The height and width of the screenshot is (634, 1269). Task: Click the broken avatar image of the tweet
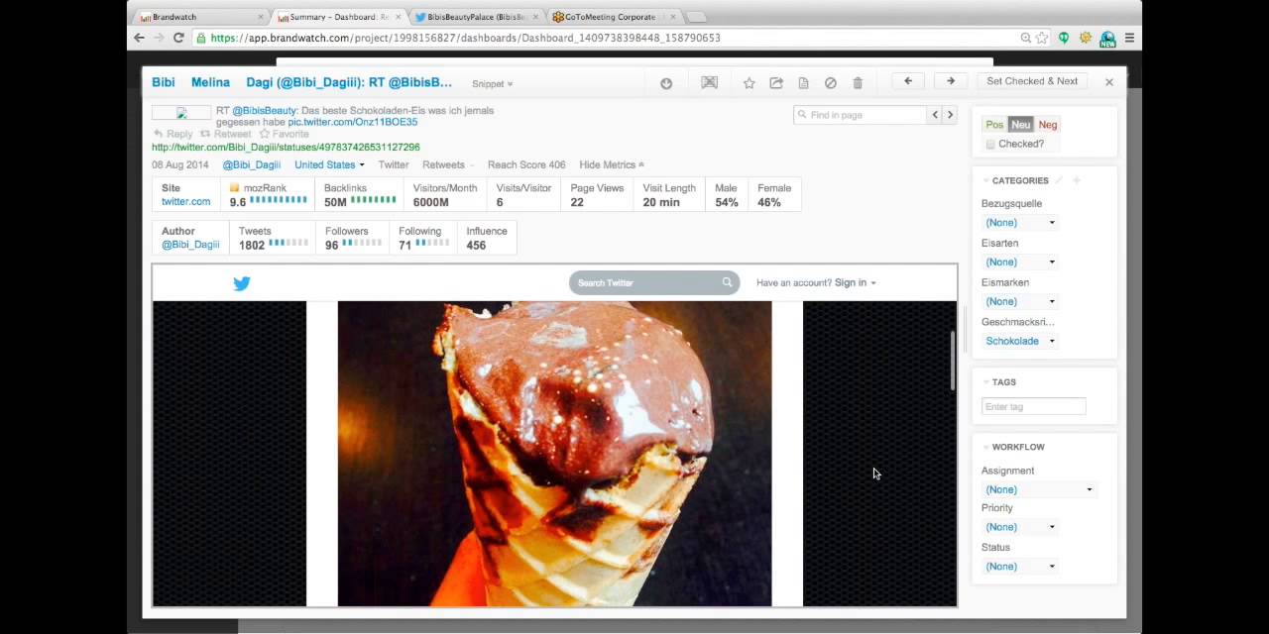click(181, 113)
